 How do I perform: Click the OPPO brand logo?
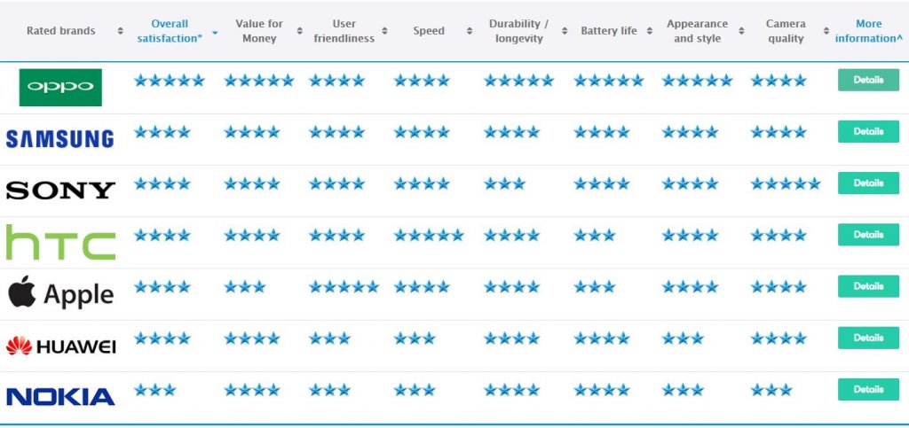pyautogui.click(x=60, y=87)
